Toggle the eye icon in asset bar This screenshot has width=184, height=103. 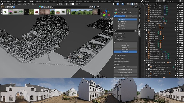[x=90, y=7]
